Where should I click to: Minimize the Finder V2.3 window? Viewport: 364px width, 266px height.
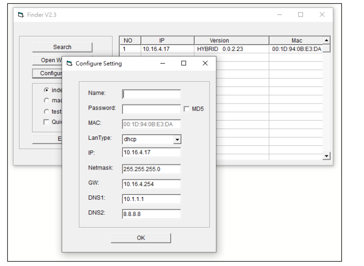280,15
